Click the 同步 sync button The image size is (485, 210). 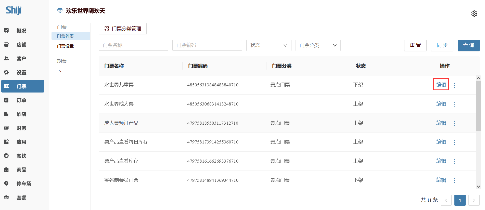pos(442,45)
